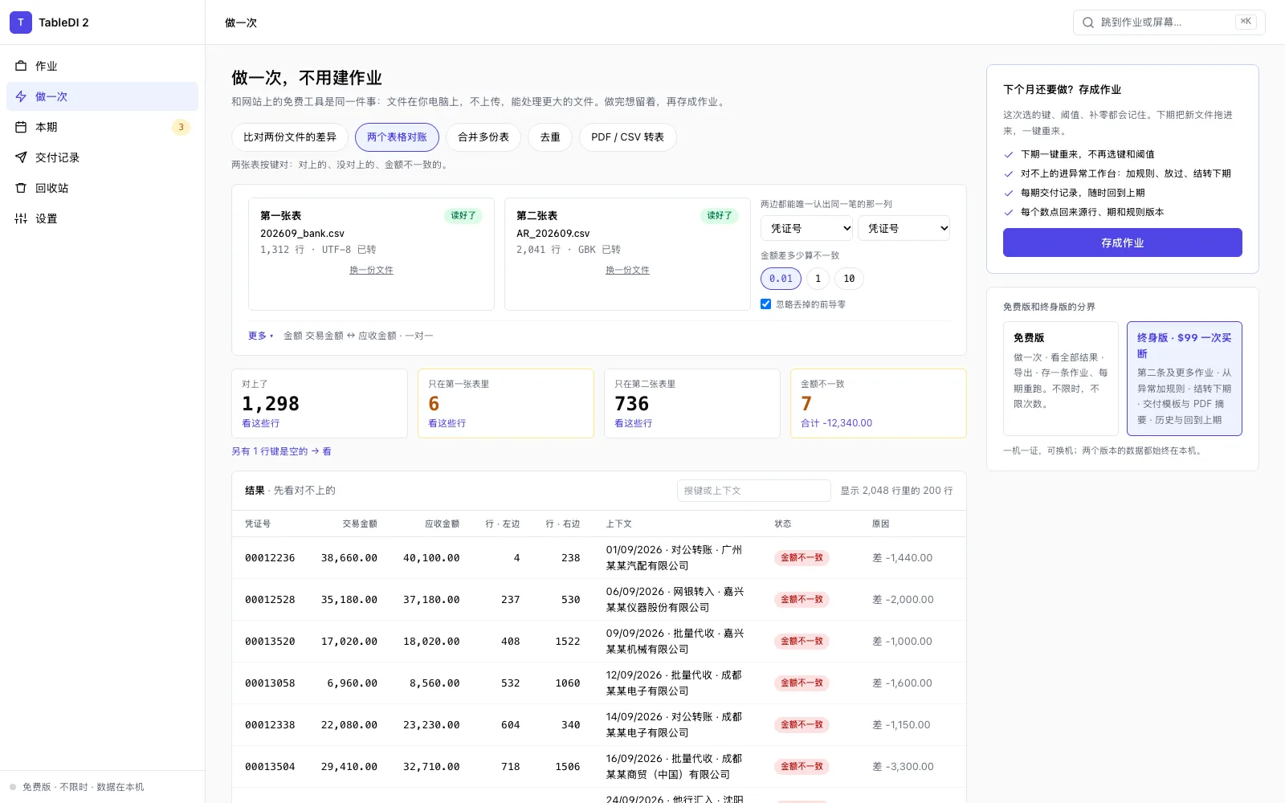This screenshot has height=803, width=1285.
Task: Switch to 比对两份文件的差异 tab
Action: 290,137
